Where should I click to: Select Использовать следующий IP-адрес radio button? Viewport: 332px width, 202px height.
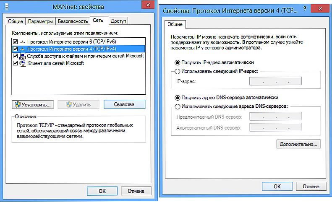tap(177, 71)
